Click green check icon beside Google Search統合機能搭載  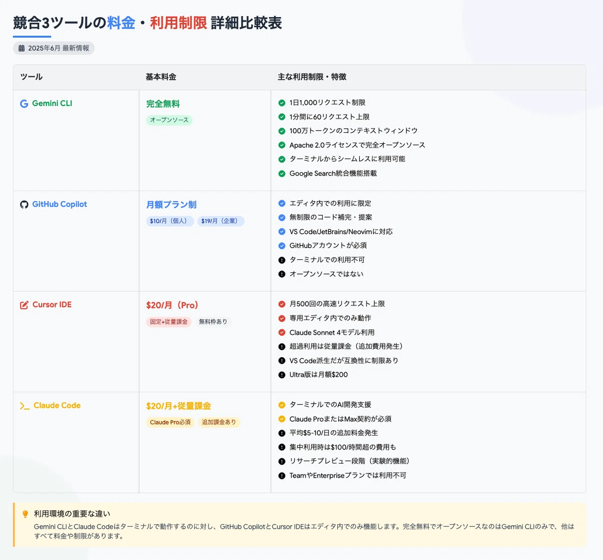pyautogui.click(x=282, y=173)
